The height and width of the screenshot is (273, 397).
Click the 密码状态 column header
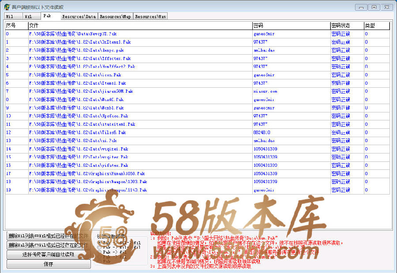click(x=347, y=26)
